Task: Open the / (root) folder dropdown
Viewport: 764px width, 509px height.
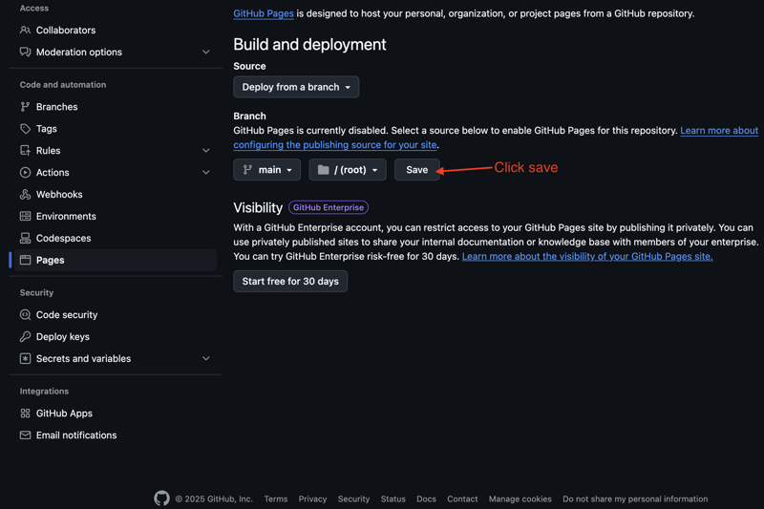Action: point(348,170)
